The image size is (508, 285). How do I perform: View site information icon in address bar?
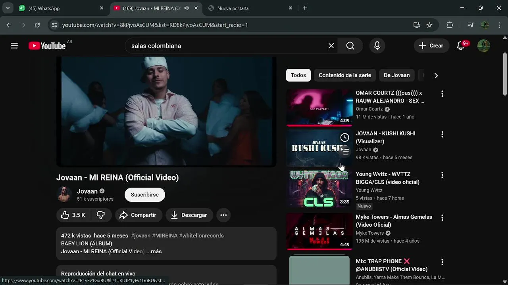coord(54,25)
